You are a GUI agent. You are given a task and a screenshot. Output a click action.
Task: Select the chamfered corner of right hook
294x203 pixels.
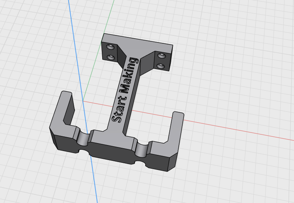click(x=172, y=162)
